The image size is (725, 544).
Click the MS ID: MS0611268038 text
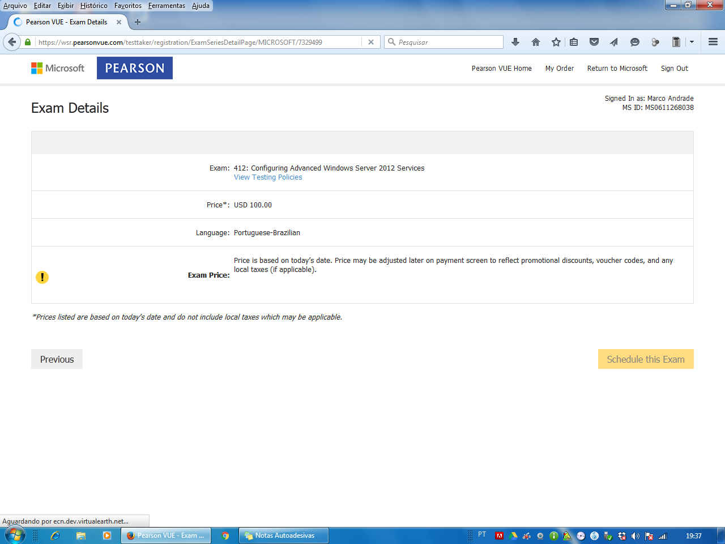[x=658, y=108]
